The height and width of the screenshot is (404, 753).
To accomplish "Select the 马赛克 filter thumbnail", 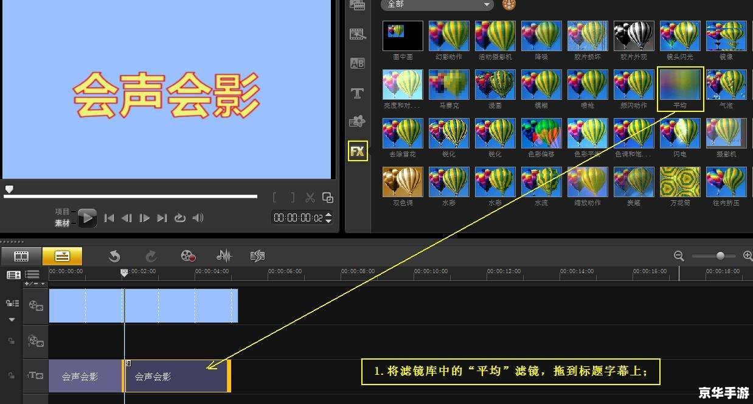I will click(449, 85).
